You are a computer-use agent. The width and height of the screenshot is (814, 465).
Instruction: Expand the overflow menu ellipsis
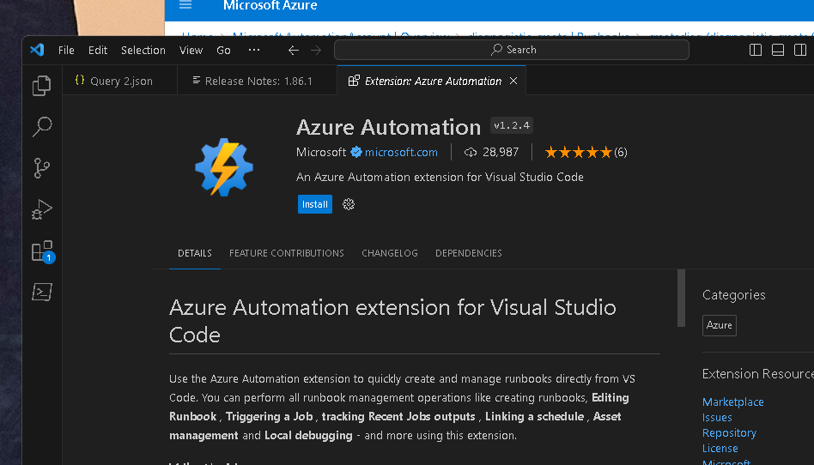(254, 50)
